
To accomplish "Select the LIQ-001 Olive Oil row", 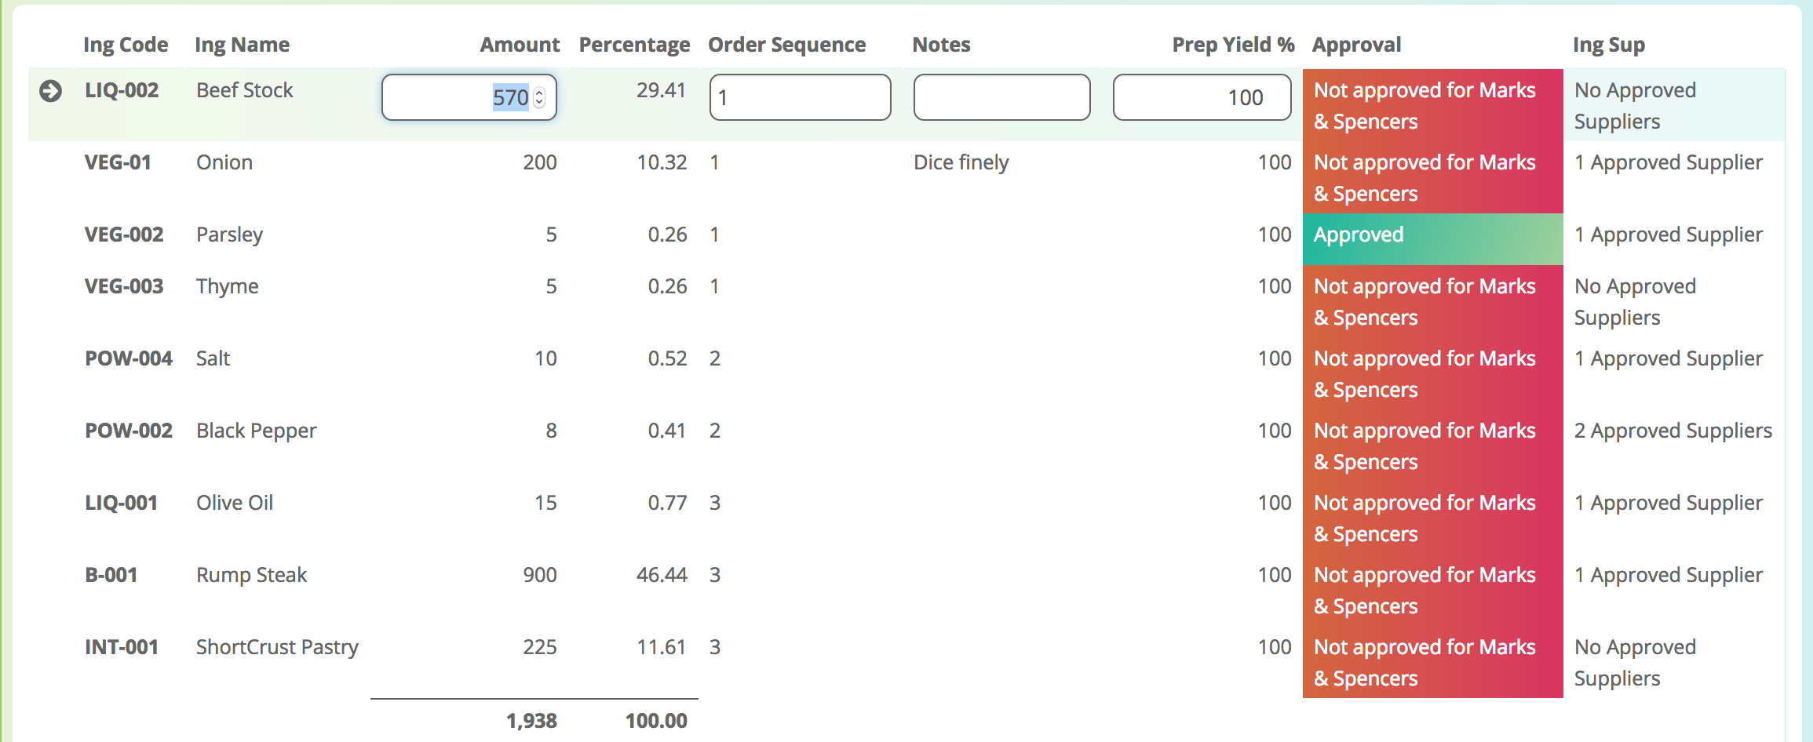I will [x=235, y=503].
